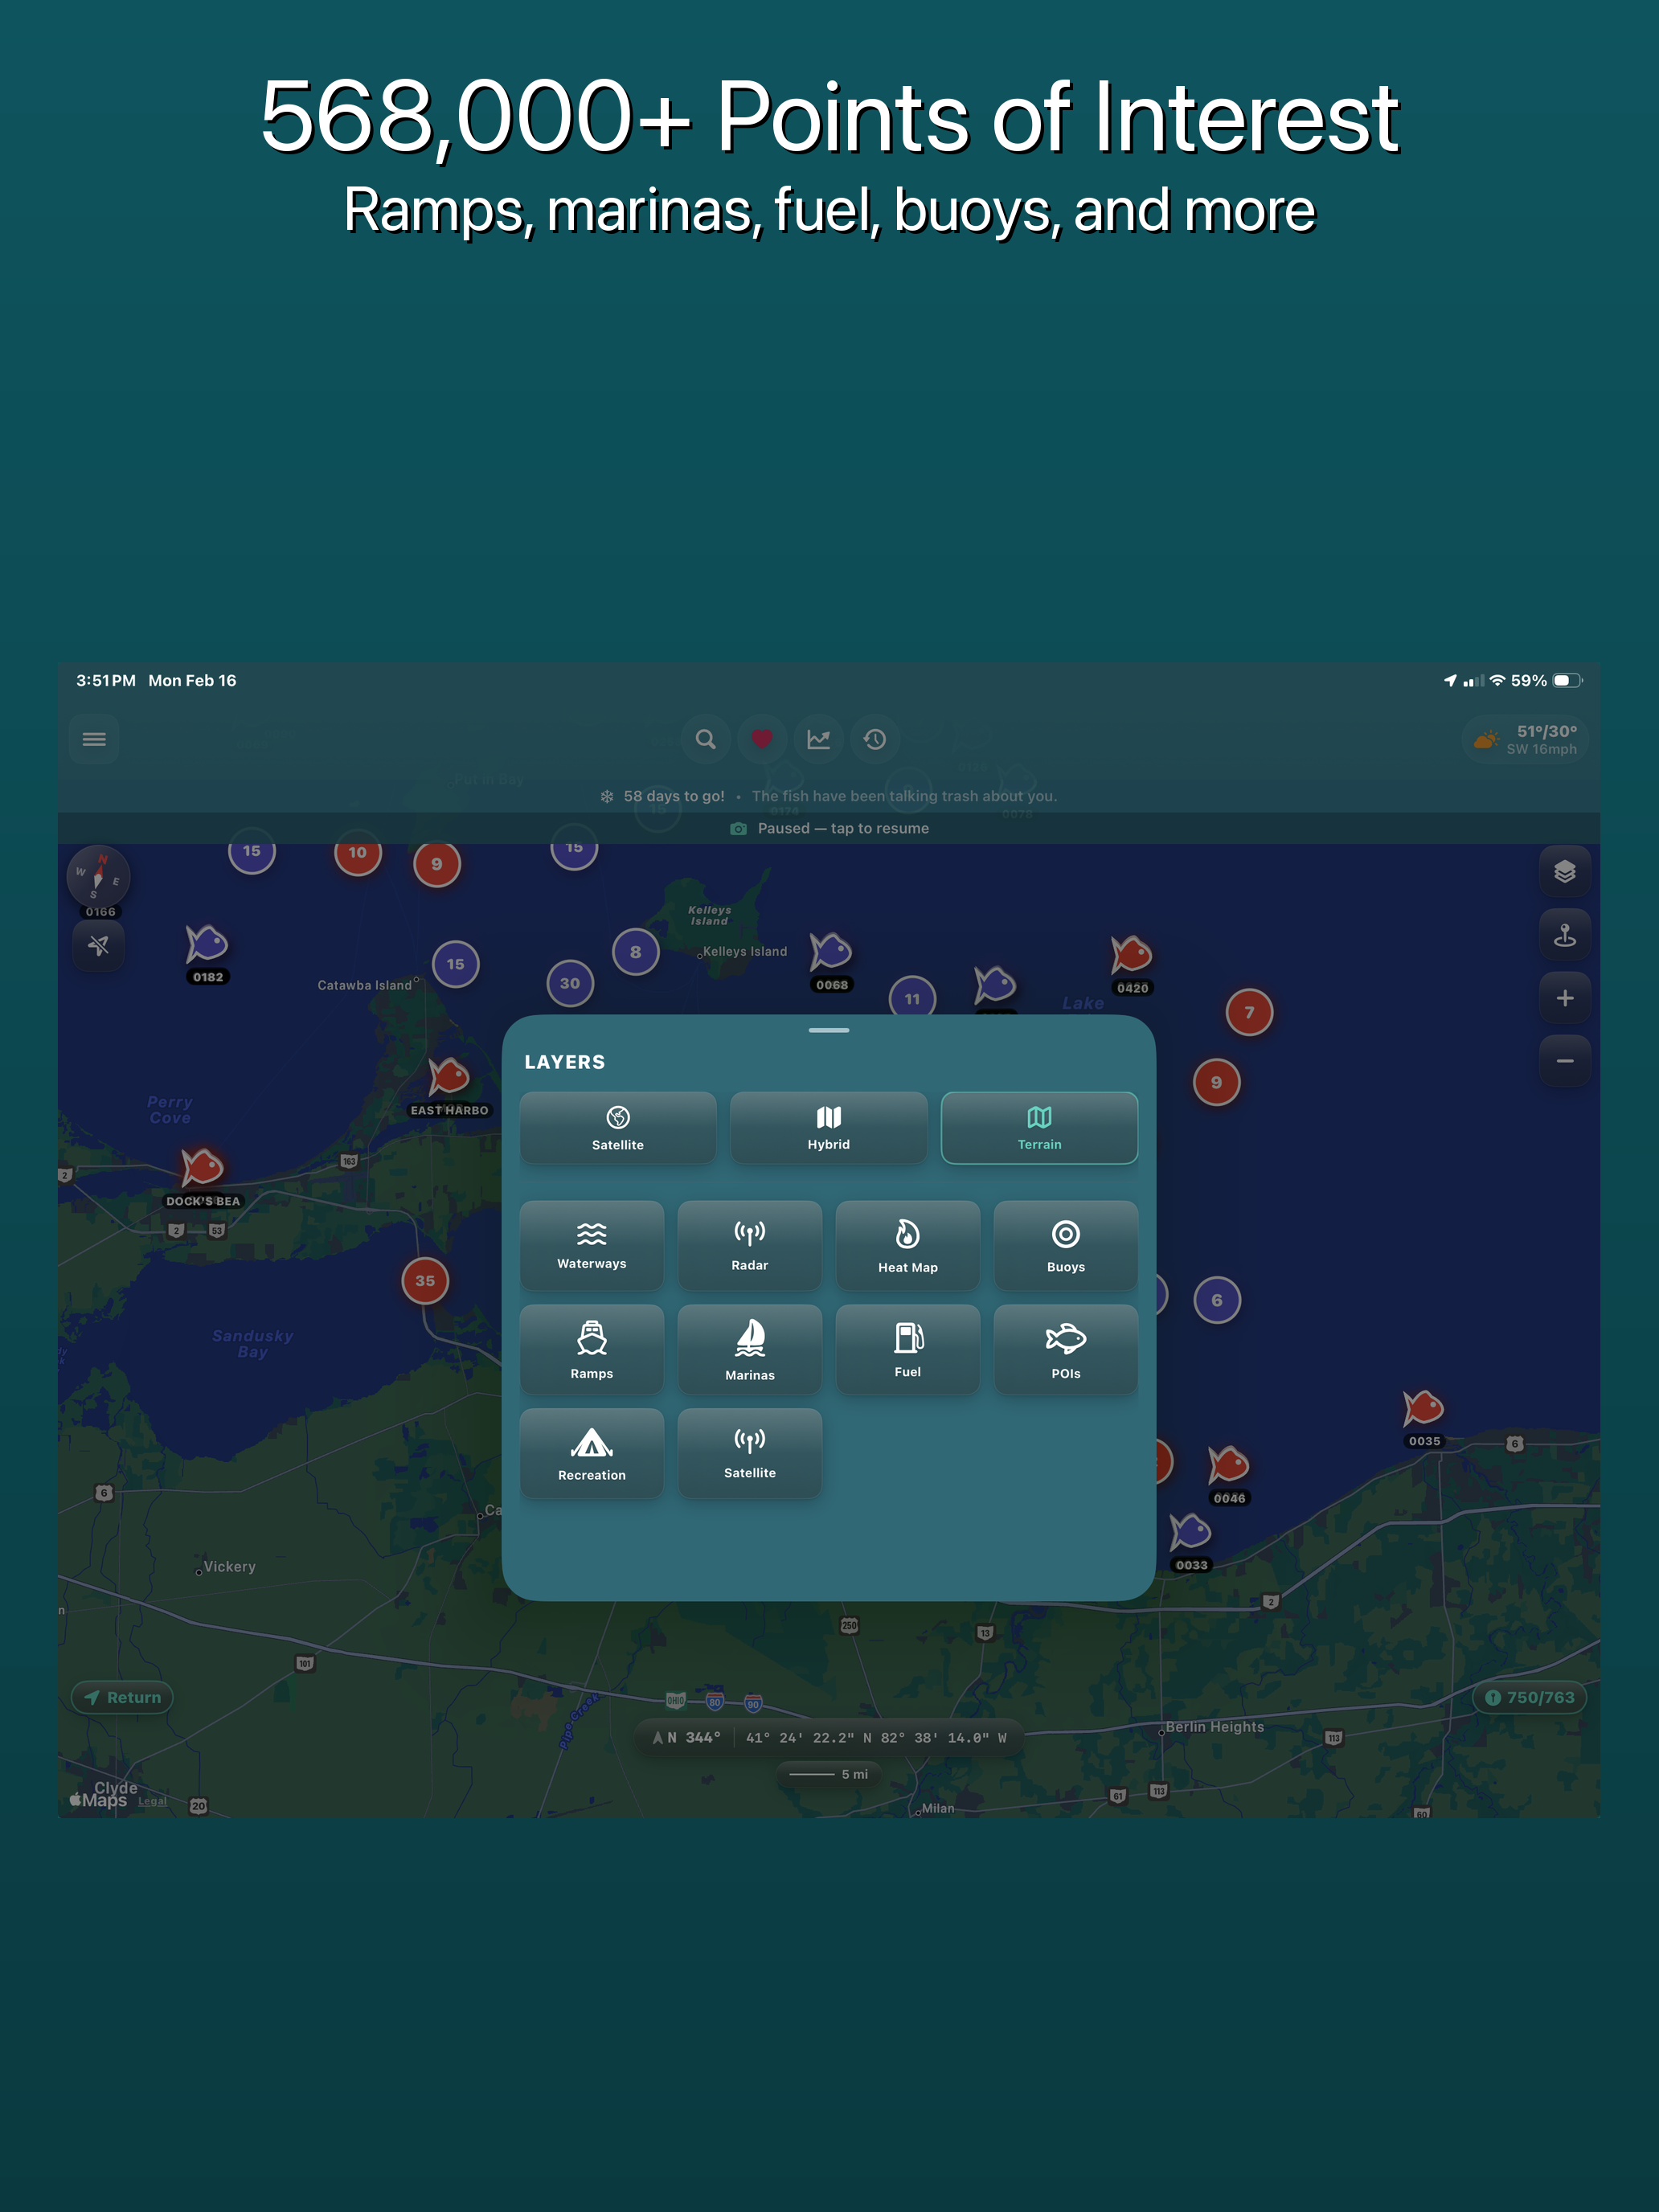
Task: Select Terrain map style
Action: (1040, 1128)
